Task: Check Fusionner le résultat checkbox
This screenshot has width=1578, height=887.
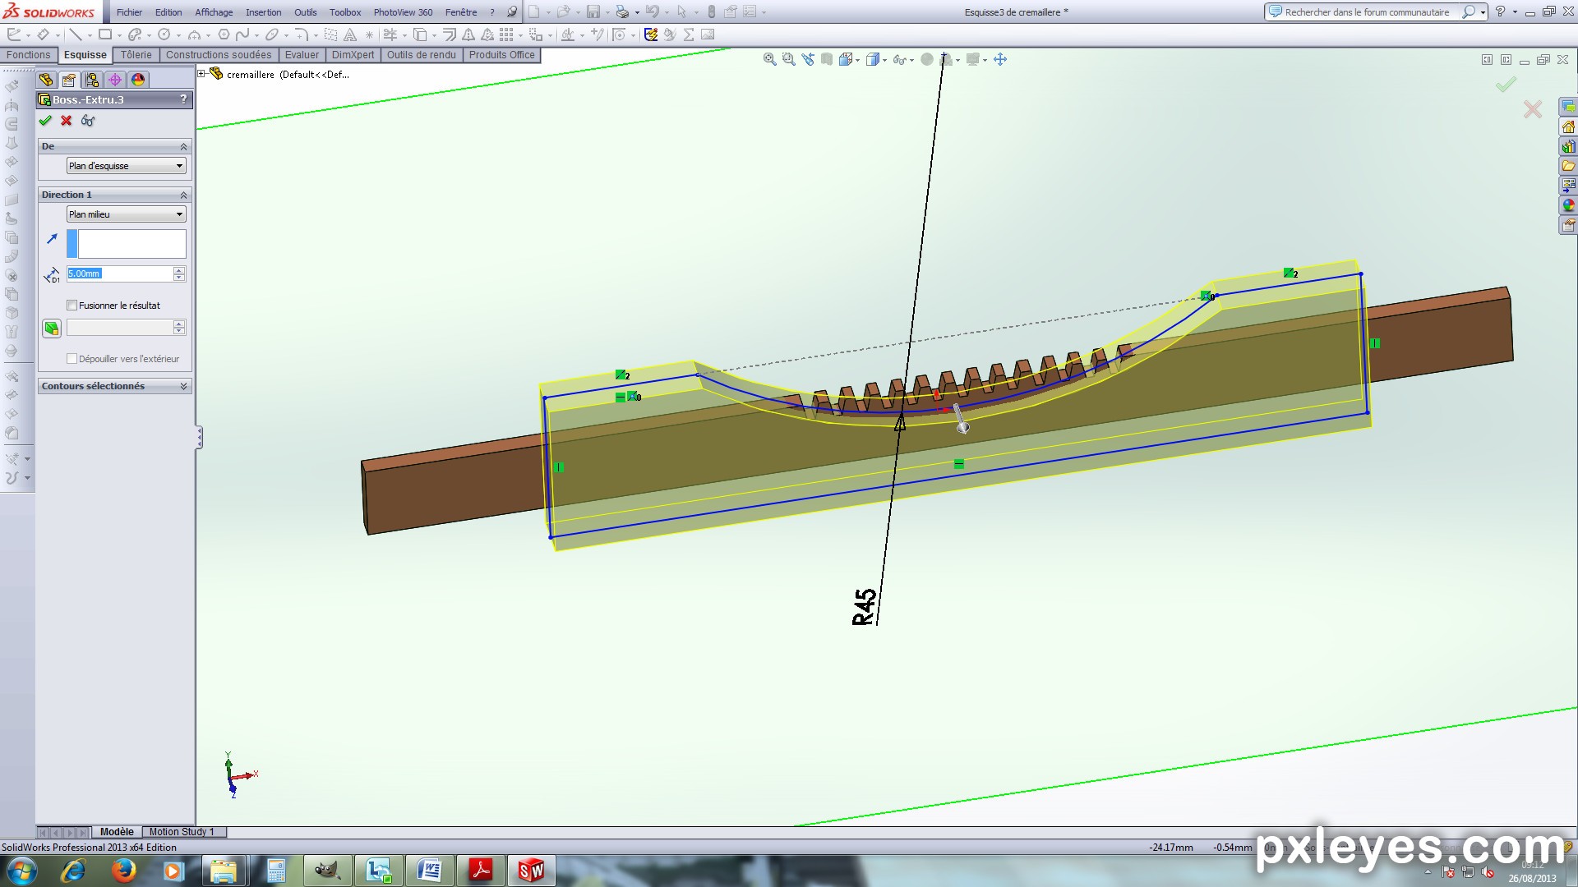Action: click(72, 306)
